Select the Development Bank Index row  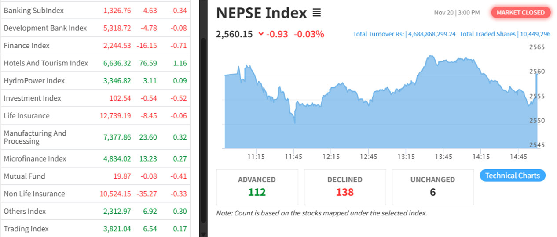[45, 28]
